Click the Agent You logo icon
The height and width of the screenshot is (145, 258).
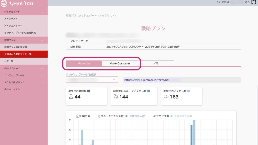click(x=4, y=4)
